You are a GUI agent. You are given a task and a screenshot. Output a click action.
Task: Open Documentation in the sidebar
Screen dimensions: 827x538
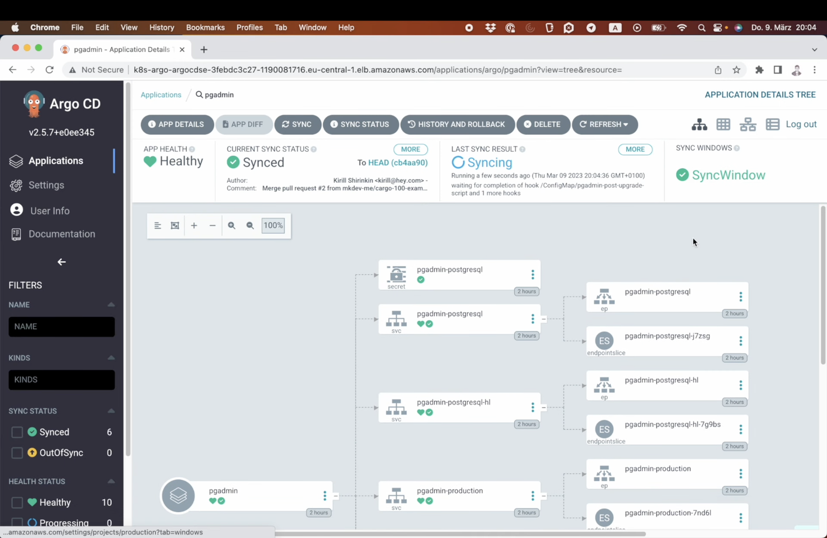[x=62, y=234]
